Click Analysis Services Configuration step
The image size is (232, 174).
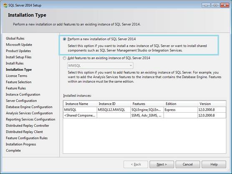pyautogui.click(x=29, y=113)
